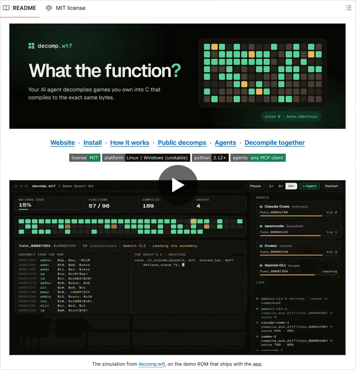Click the decomp.wtf banner image
356x370 pixels.
[x=177, y=76]
